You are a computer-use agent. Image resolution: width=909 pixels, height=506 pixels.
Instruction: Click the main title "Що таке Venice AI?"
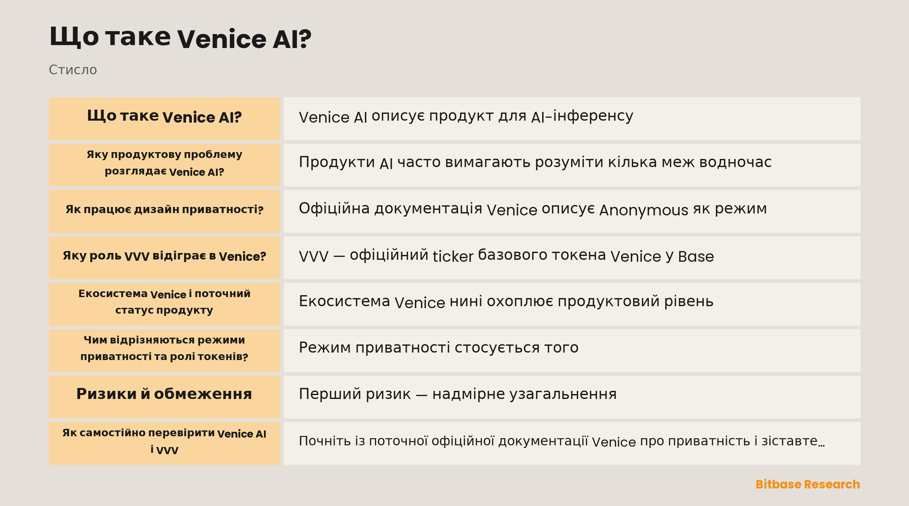[180, 37]
